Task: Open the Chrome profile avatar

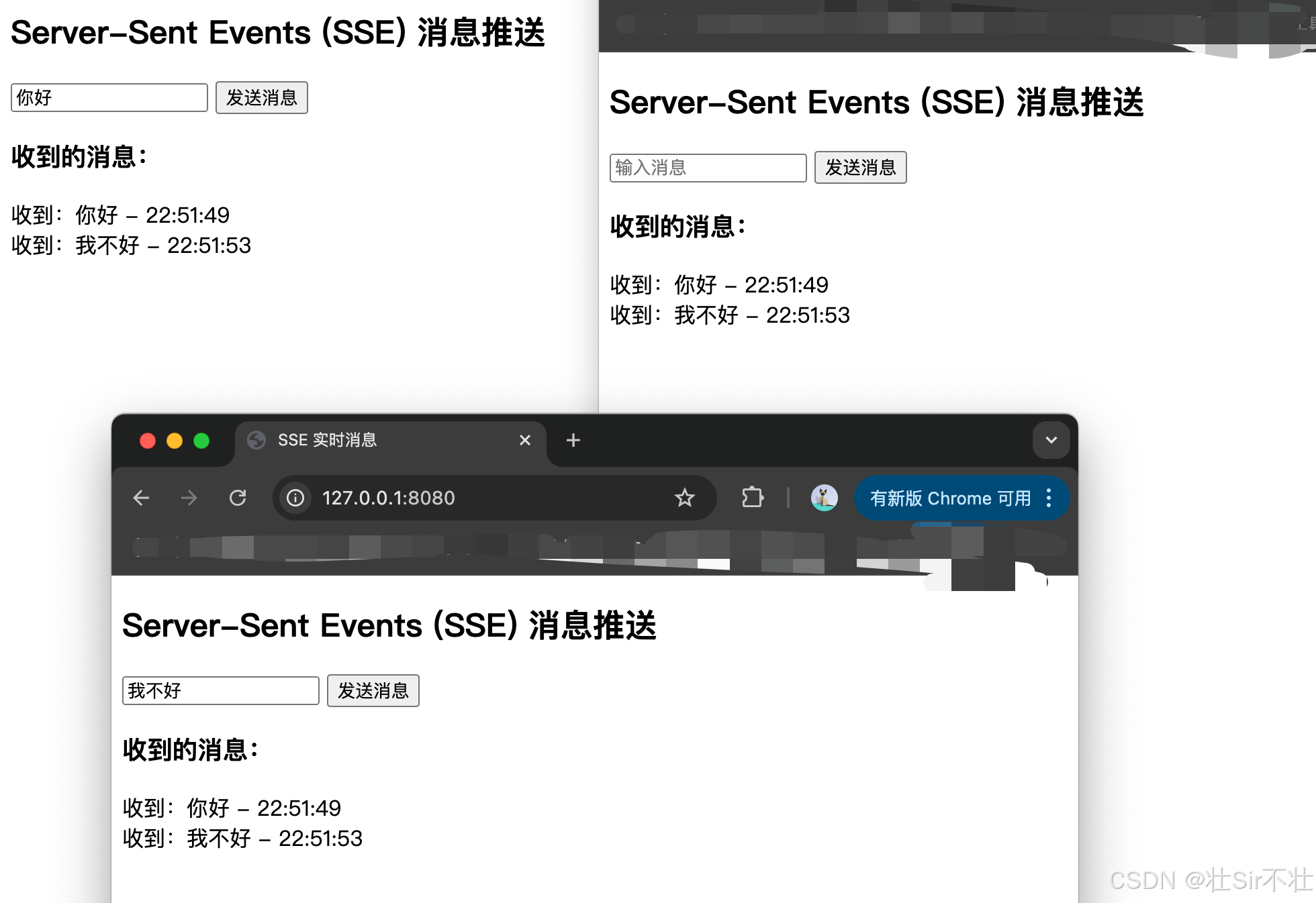Action: coord(825,498)
